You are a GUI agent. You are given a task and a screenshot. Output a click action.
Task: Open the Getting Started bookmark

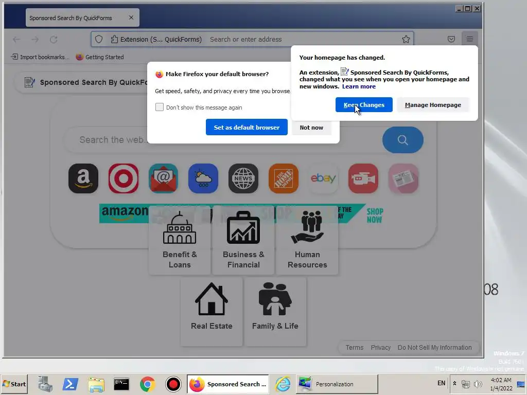(100, 57)
